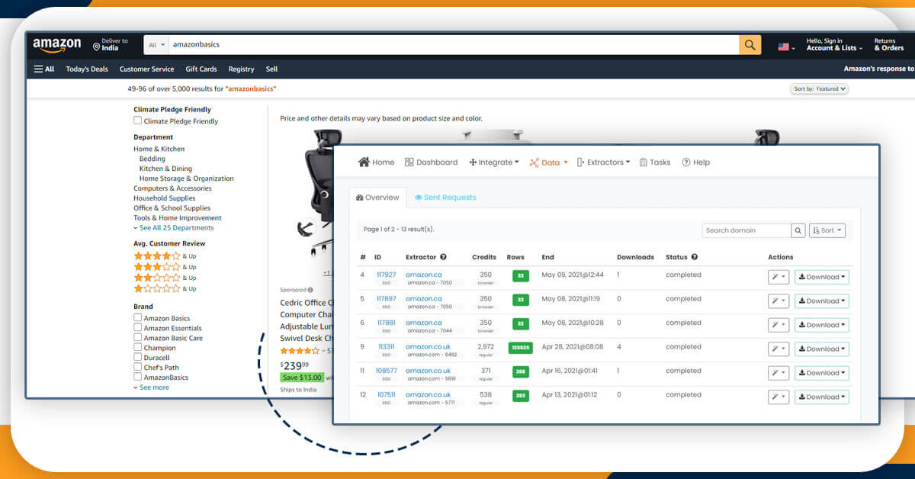Click the Registry link
This screenshot has width=915, height=479.
[x=241, y=69]
